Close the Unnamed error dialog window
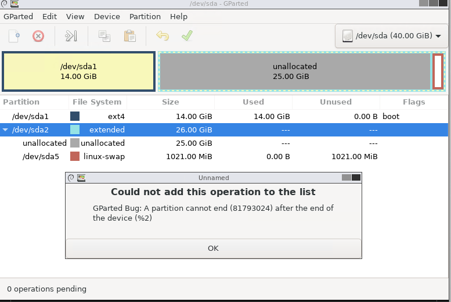This screenshot has height=302, width=451. [x=356, y=178]
